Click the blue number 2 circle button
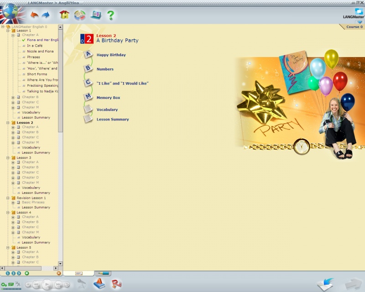The width and height of the screenshot is (365, 292). [x=13, y=273]
